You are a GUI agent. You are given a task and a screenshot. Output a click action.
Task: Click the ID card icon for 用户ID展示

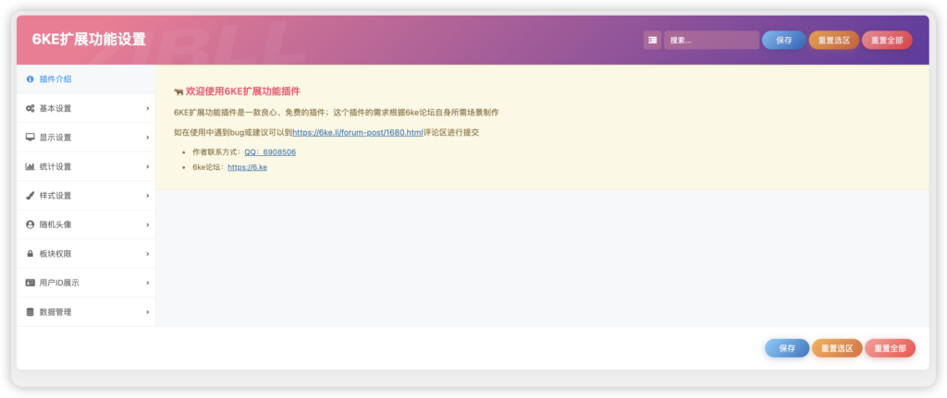pos(31,283)
